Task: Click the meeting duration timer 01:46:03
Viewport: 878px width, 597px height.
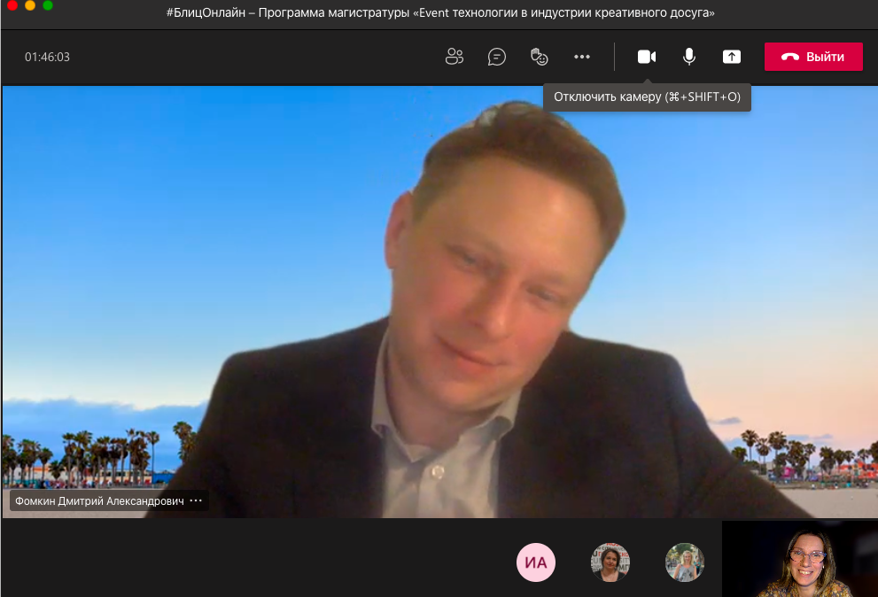Action: [47, 57]
